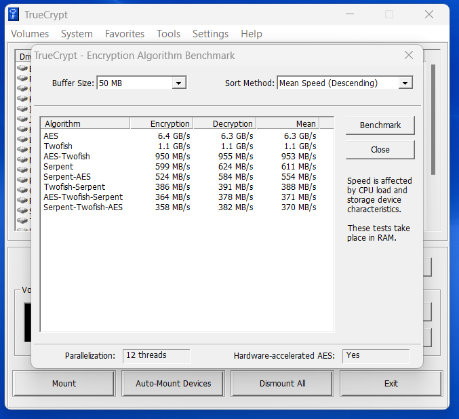This screenshot has height=419, width=459.
Task: Open the Settings menu
Action: tap(210, 34)
